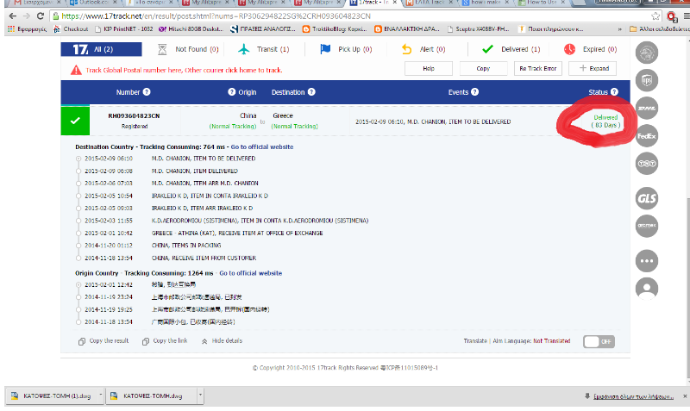Open the top postal emblem sidebar icon

pos(646,53)
